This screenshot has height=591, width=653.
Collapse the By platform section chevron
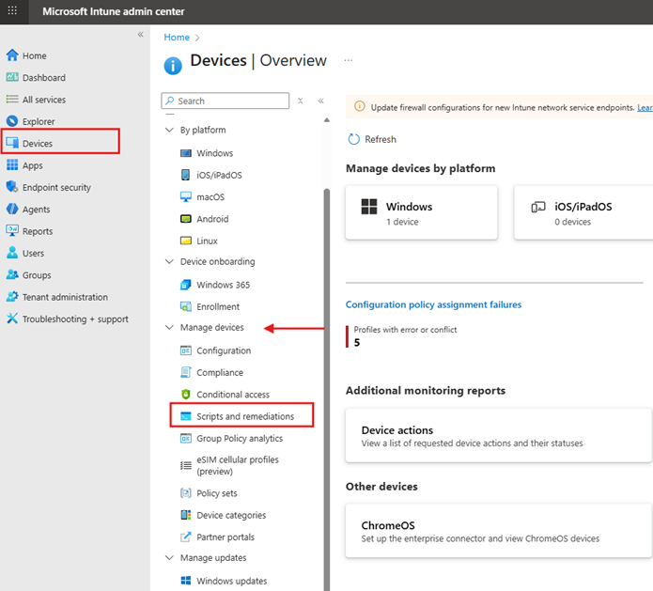coord(169,130)
